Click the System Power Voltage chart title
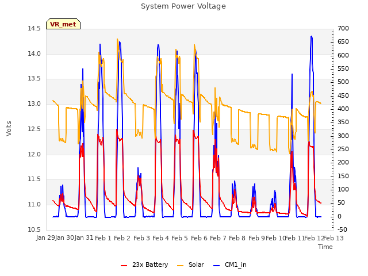 pos(183,6)
